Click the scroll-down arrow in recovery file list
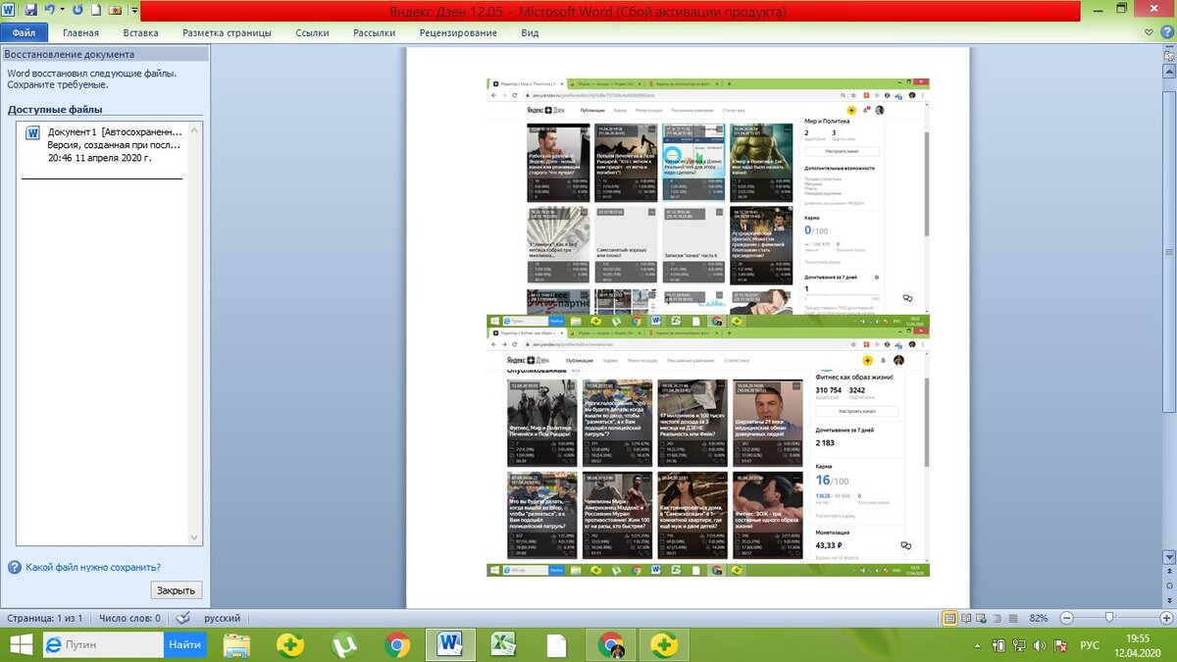This screenshot has width=1177, height=662. pos(194,537)
